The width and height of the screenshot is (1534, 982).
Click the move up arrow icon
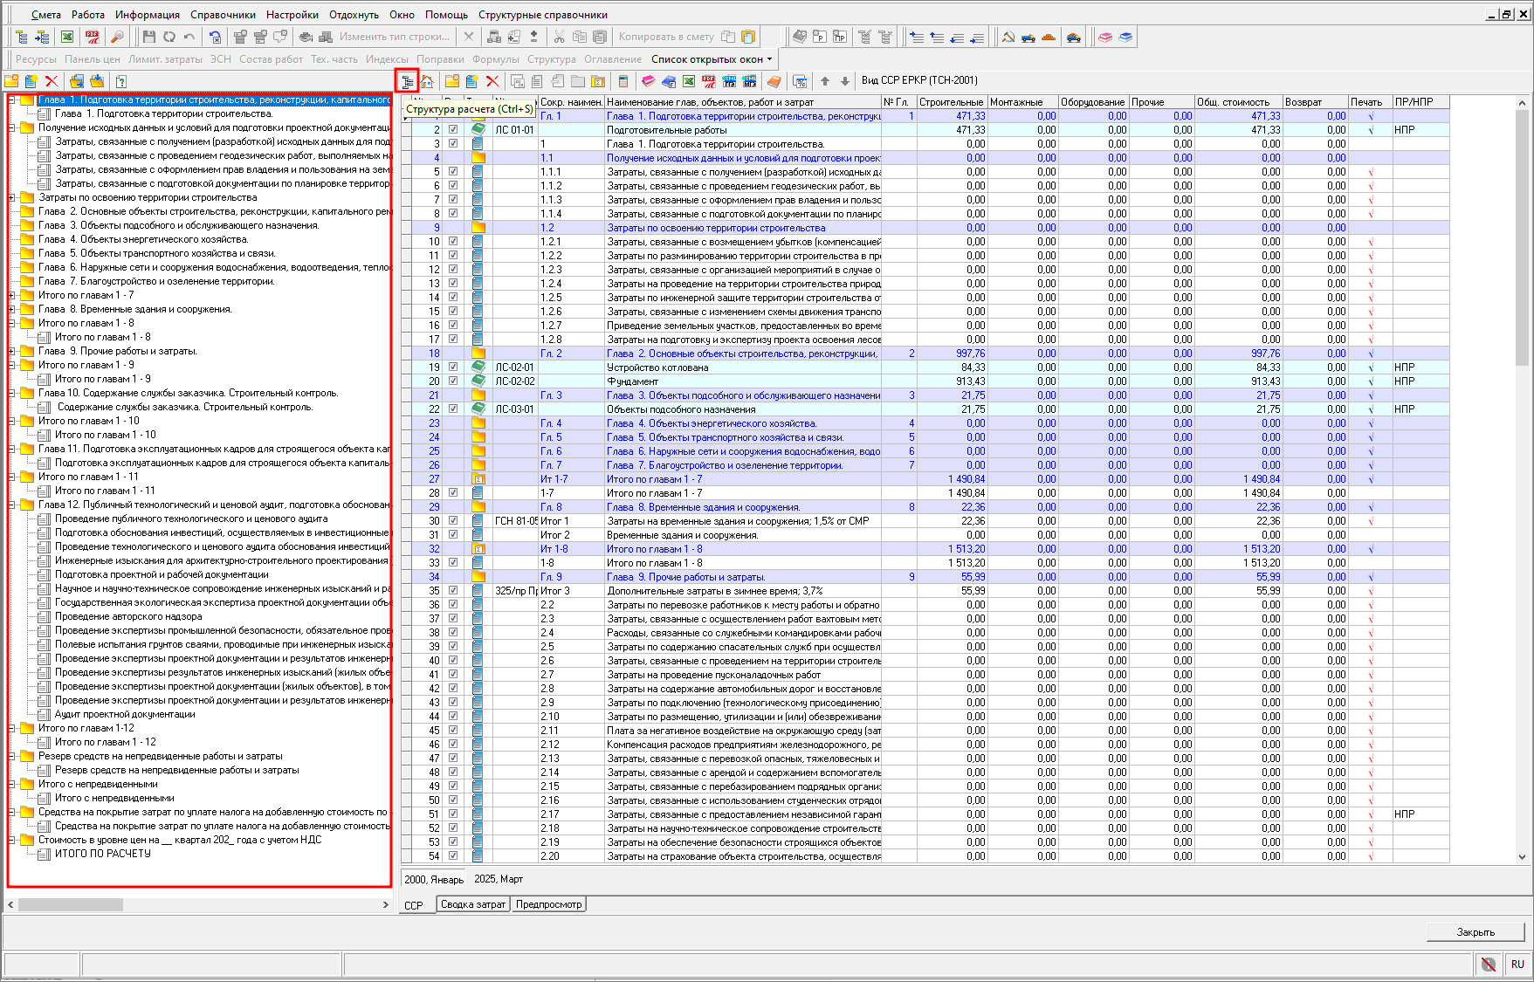click(825, 81)
